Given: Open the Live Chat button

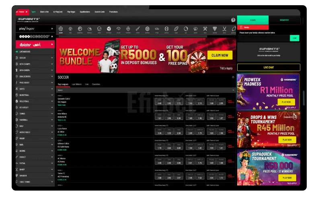Looking at the screenshot, I should pyautogui.click(x=268, y=67).
